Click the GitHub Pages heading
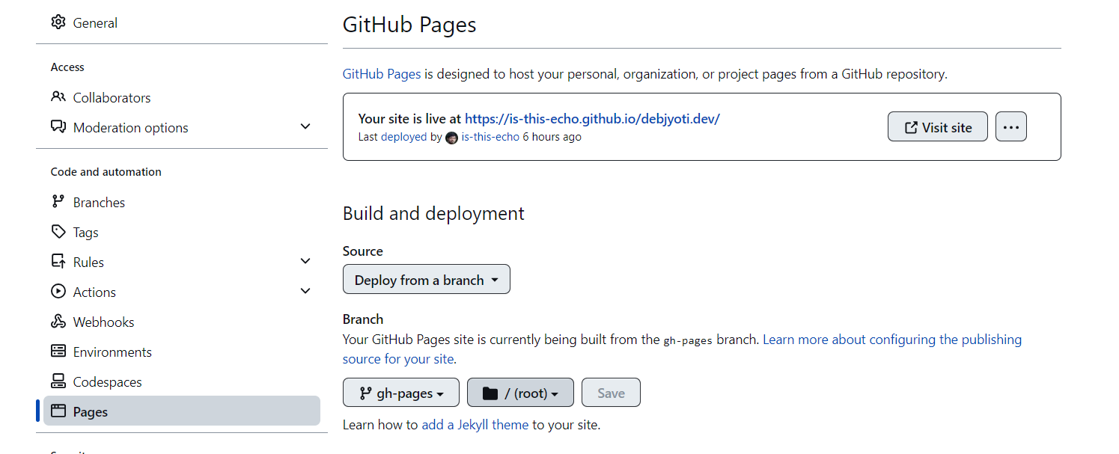The image size is (1119, 454). [409, 25]
